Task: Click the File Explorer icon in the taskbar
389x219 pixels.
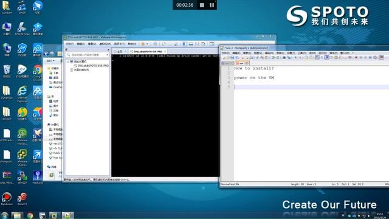Action: pos(17,215)
